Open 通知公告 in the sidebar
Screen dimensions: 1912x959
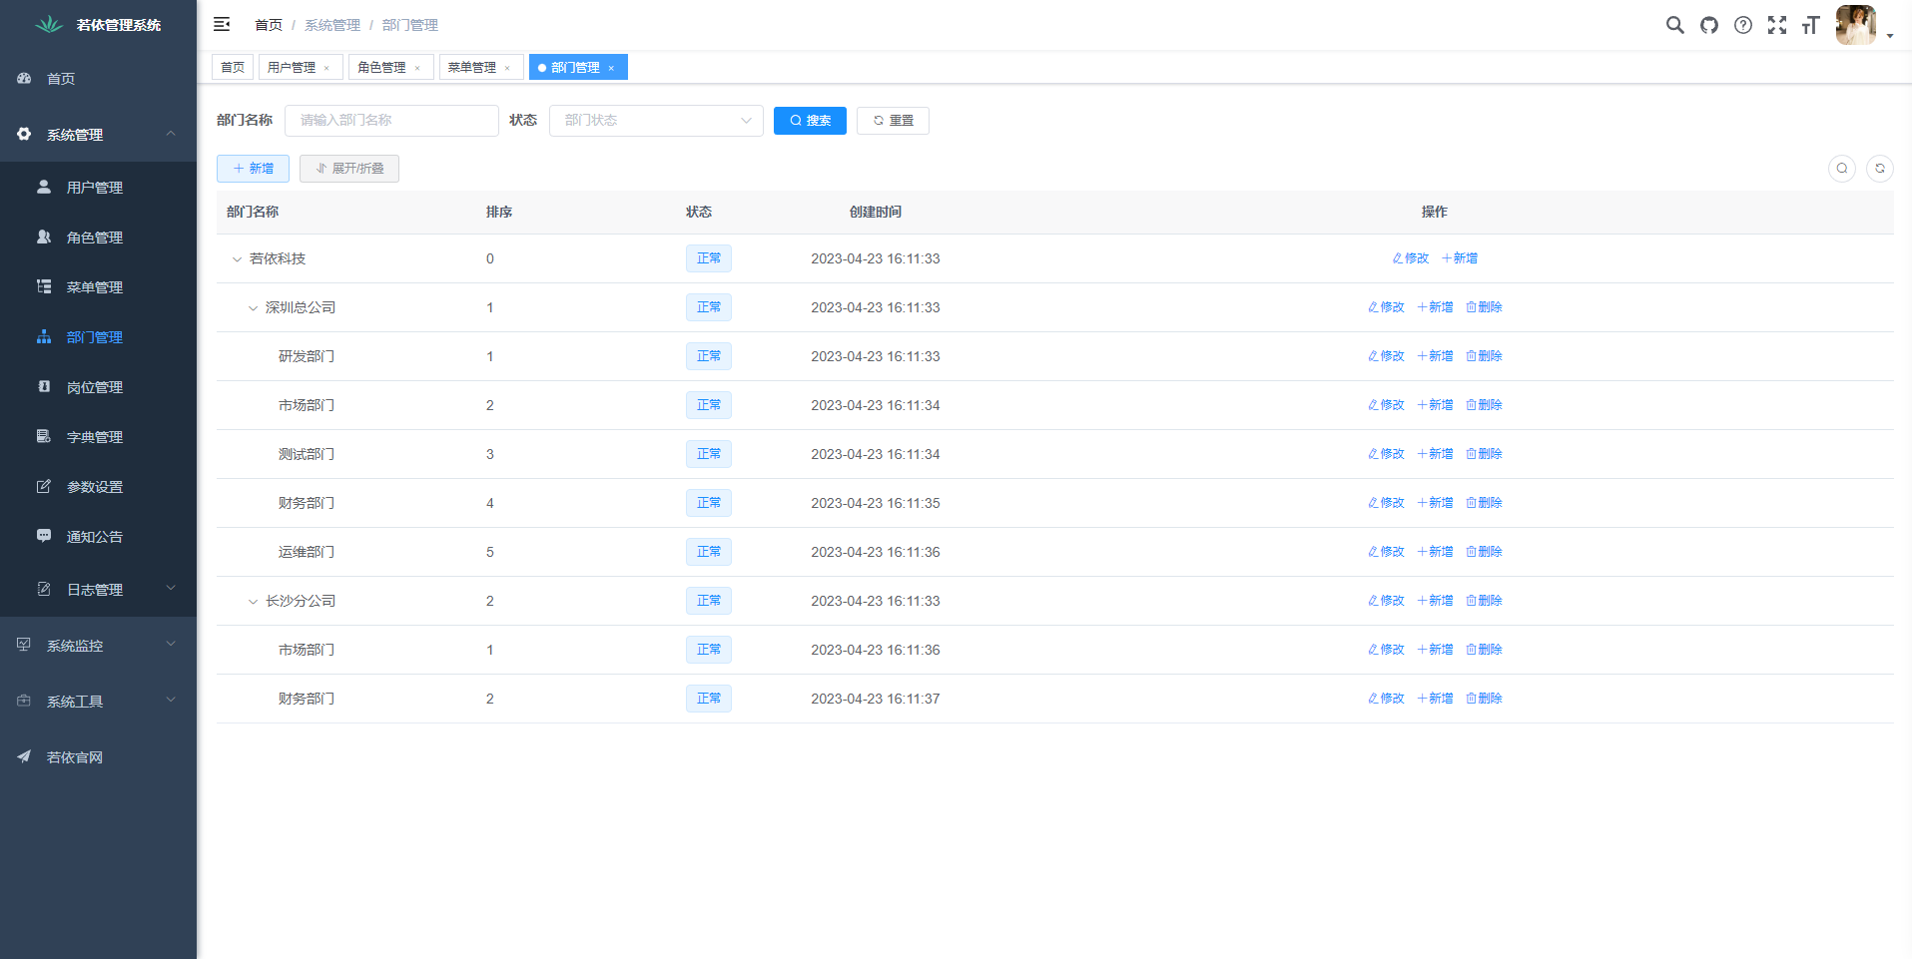coord(98,537)
